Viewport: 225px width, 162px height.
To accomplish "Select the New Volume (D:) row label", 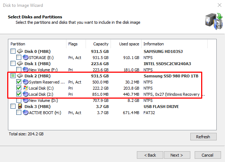I will (43, 100).
